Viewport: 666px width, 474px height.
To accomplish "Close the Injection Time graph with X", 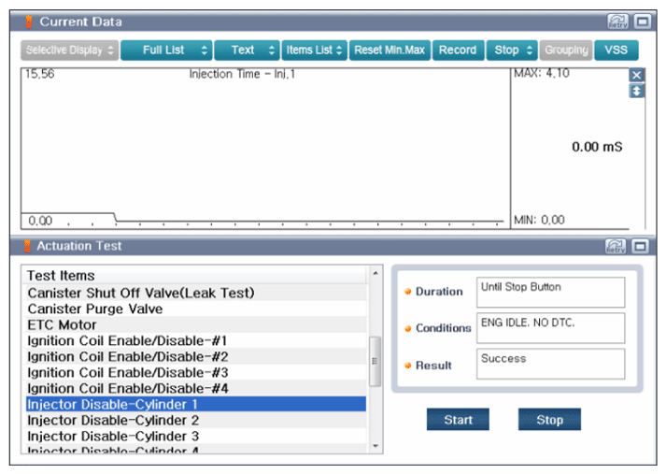I will [637, 75].
